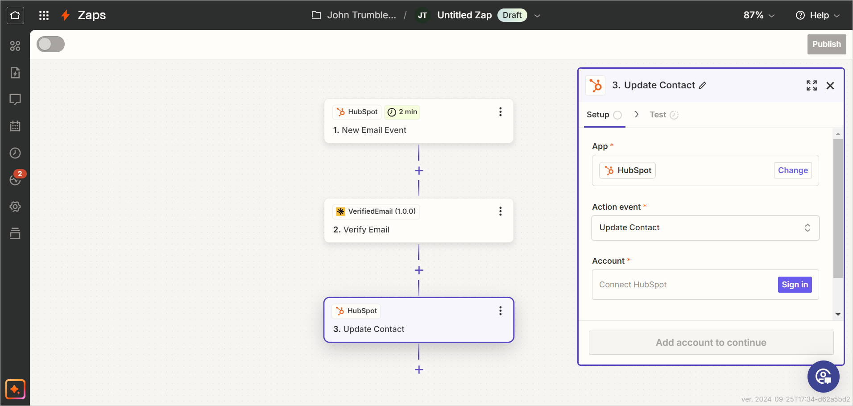Screen dimensions: 853x406
Task: Click the HubSpot chip on step 1 card
Action: 357,112
